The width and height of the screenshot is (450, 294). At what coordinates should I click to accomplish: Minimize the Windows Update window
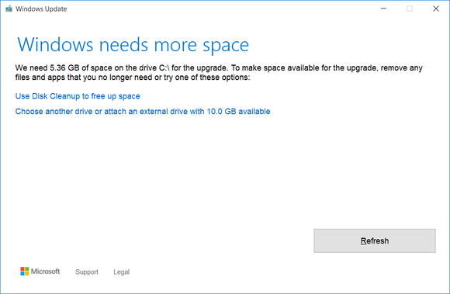(x=383, y=9)
